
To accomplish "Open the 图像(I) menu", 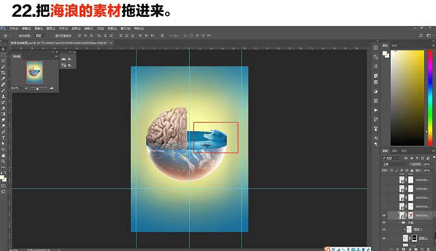I will coord(38,29).
